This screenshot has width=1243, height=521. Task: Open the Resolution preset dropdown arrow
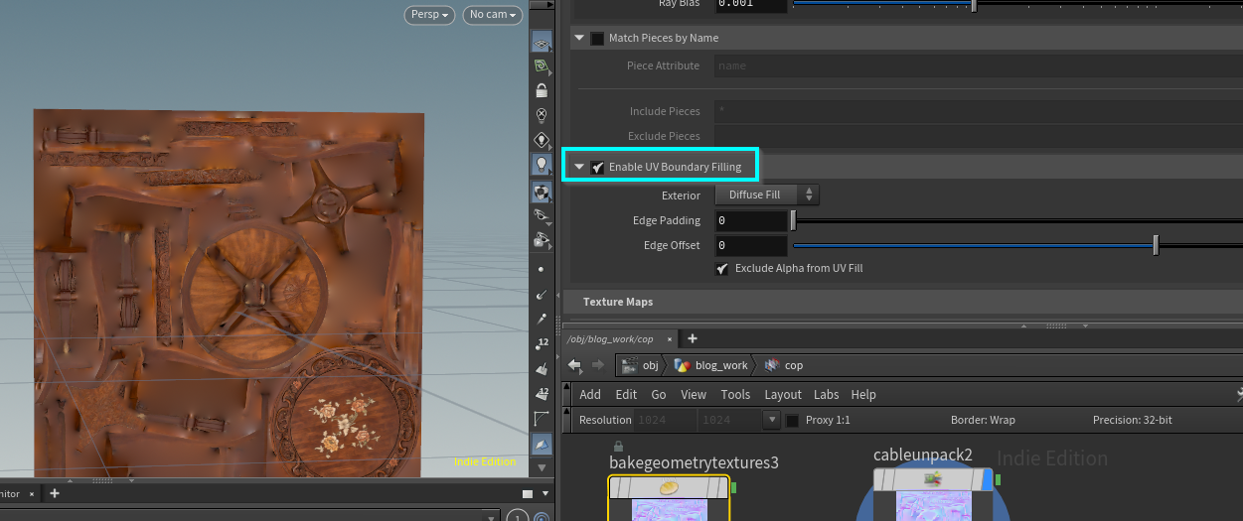771,420
